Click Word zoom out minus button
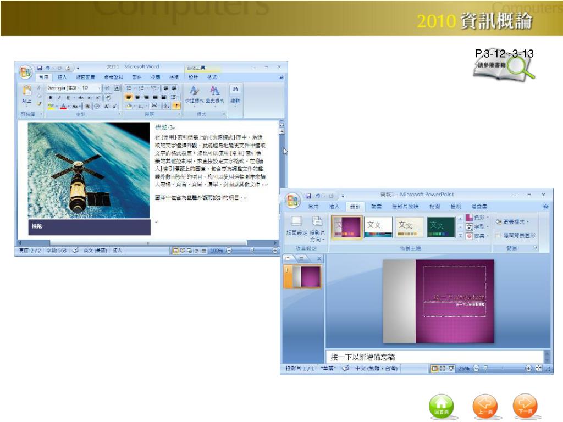The height and width of the screenshot is (422, 563). pos(229,251)
